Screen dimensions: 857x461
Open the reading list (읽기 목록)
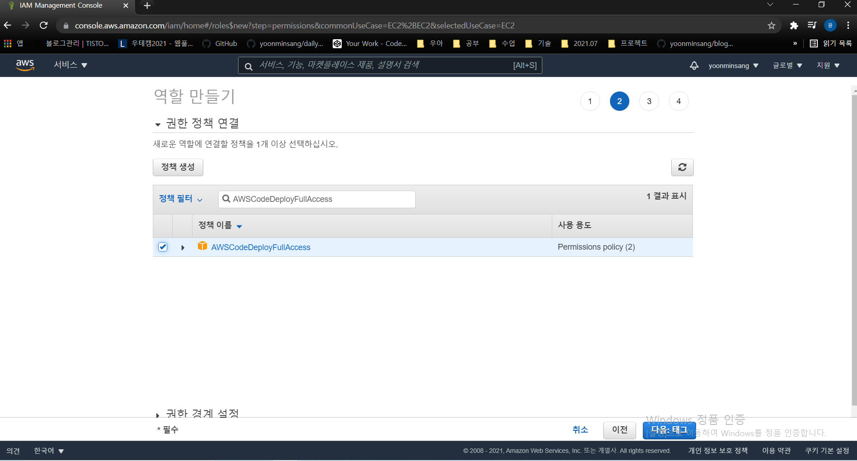pos(831,44)
